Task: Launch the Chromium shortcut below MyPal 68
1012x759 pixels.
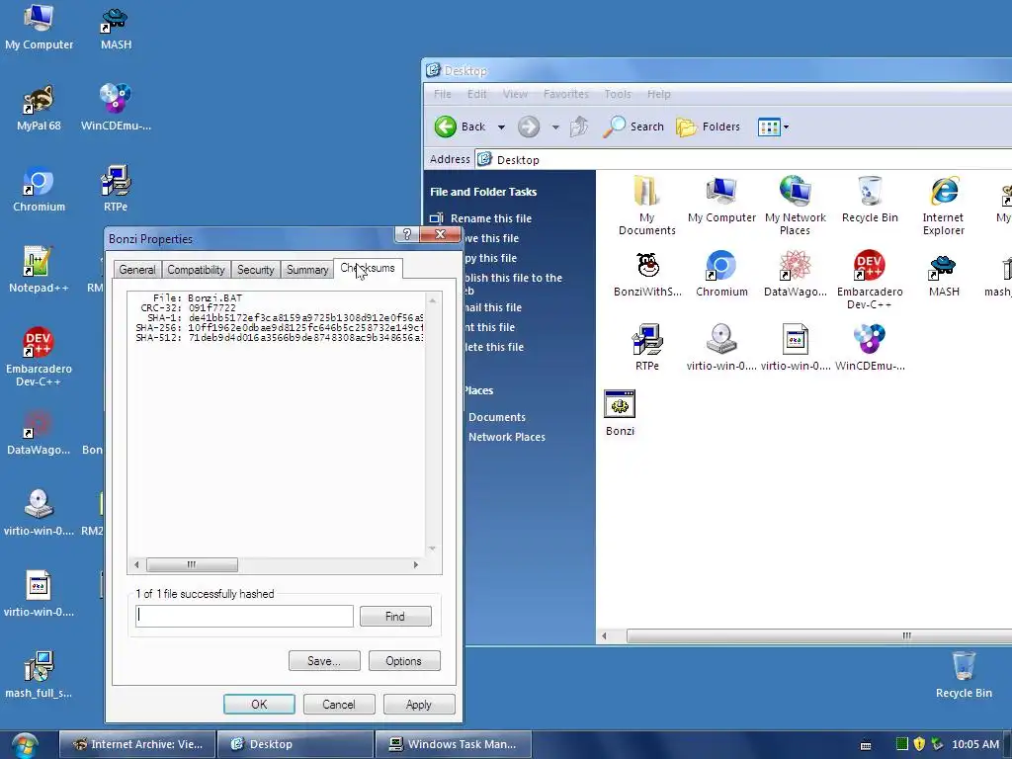Action: coord(39,189)
